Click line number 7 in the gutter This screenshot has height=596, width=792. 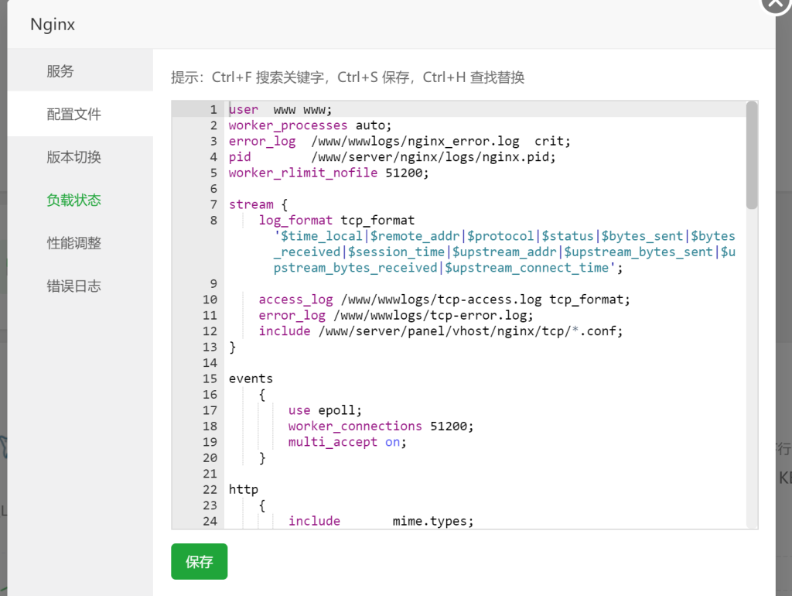(x=213, y=204)
